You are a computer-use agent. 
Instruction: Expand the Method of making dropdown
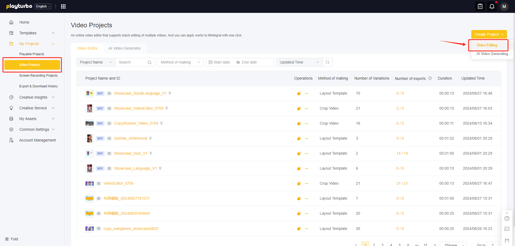(180, 62)
